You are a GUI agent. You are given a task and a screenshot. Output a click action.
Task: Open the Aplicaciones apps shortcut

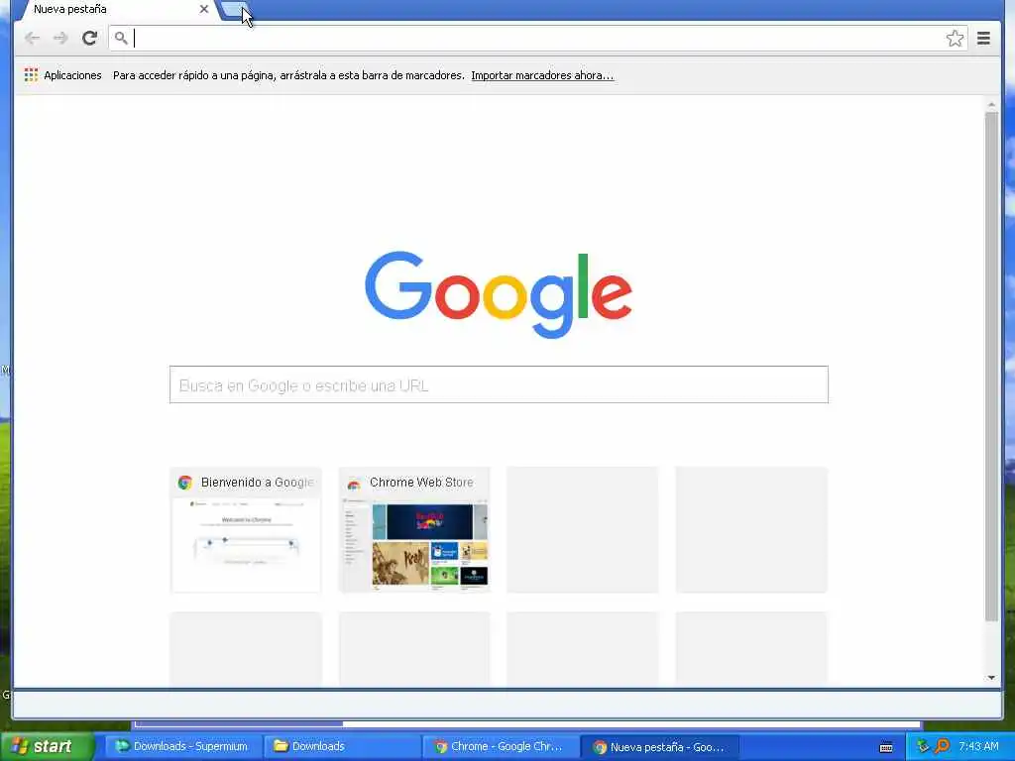click(x=62, y=75)
